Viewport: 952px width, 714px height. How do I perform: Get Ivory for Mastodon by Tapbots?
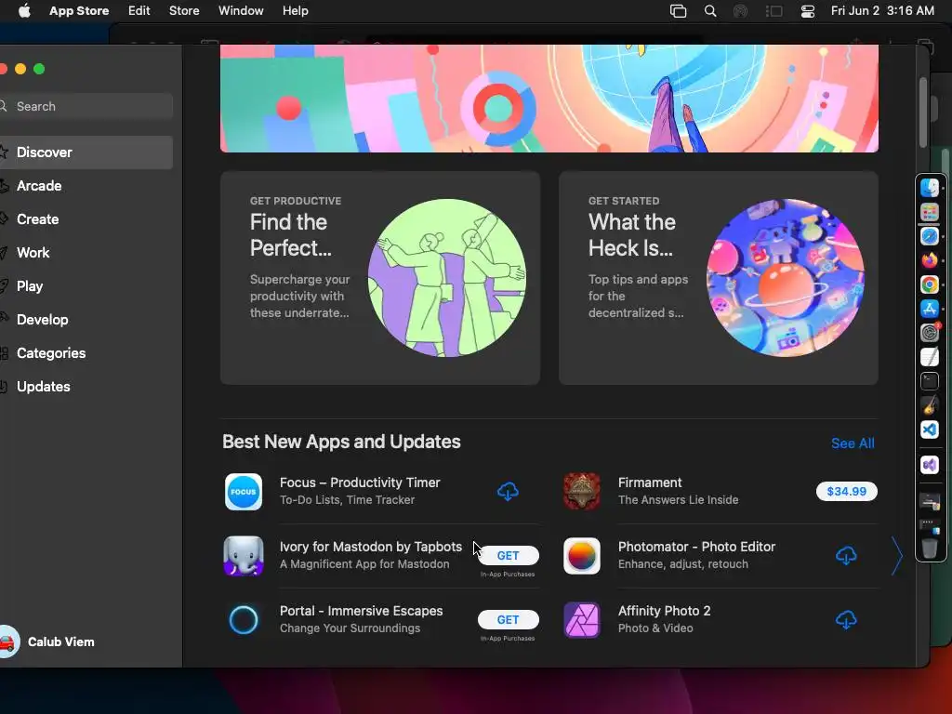[509, 556]
